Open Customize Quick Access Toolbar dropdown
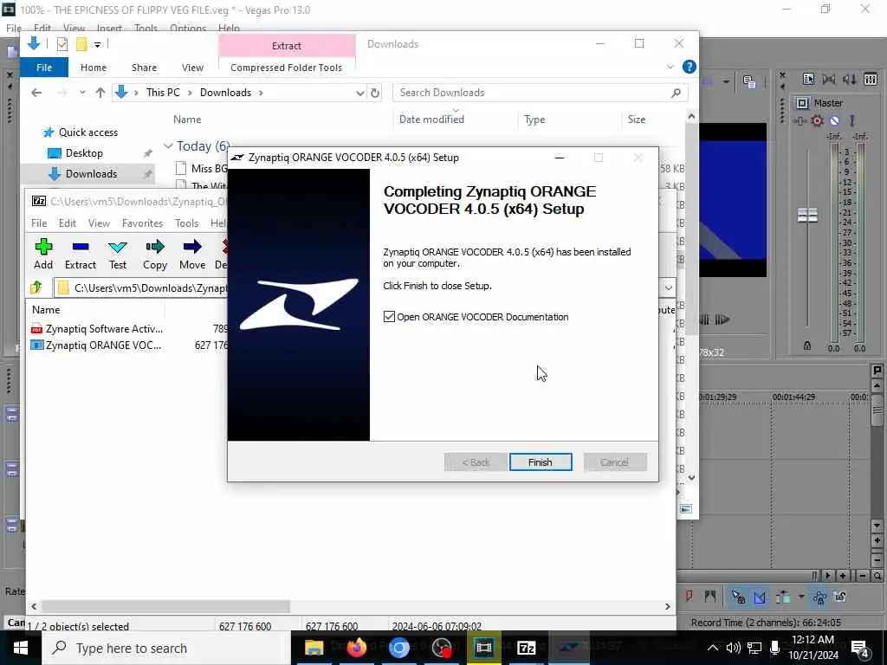Image resolution: width=887 pixels, height=665 pixels. pos(97,44)
